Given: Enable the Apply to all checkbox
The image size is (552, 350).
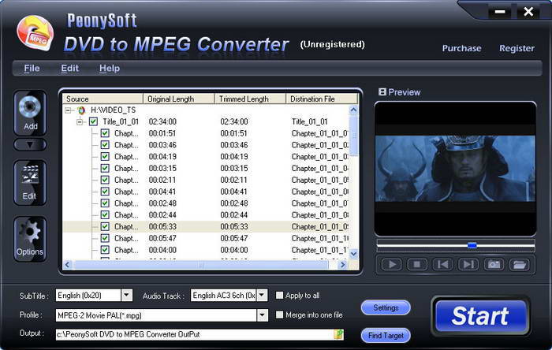Looking at the screenshot, I should [x=279, y=295].
